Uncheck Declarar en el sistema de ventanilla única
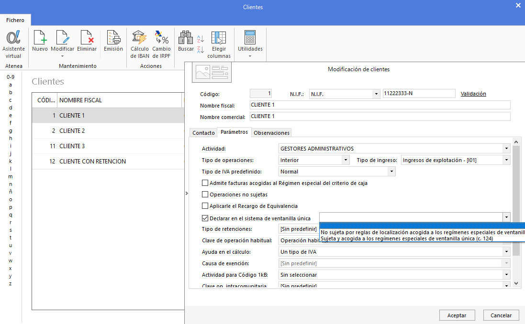 [205, 217]
